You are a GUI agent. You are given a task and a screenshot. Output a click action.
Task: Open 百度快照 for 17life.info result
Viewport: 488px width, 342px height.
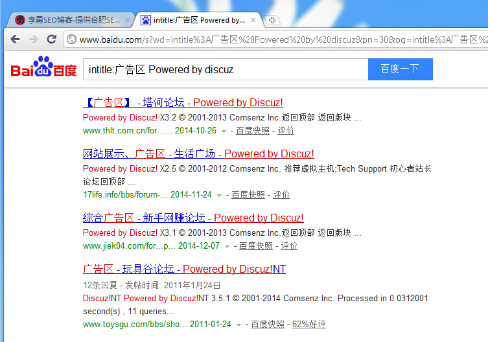pyautogui.click(x=248, y=195)
